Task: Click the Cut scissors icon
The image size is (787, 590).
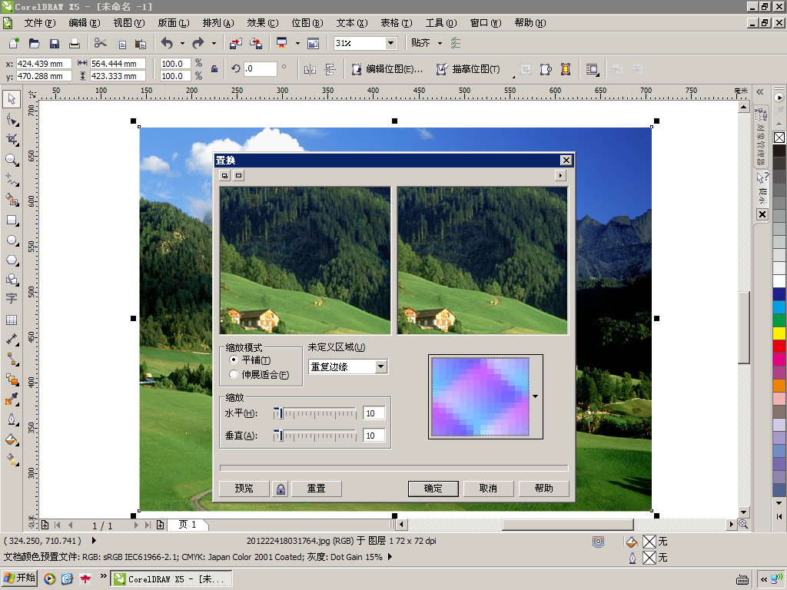Action: point(101,43)
